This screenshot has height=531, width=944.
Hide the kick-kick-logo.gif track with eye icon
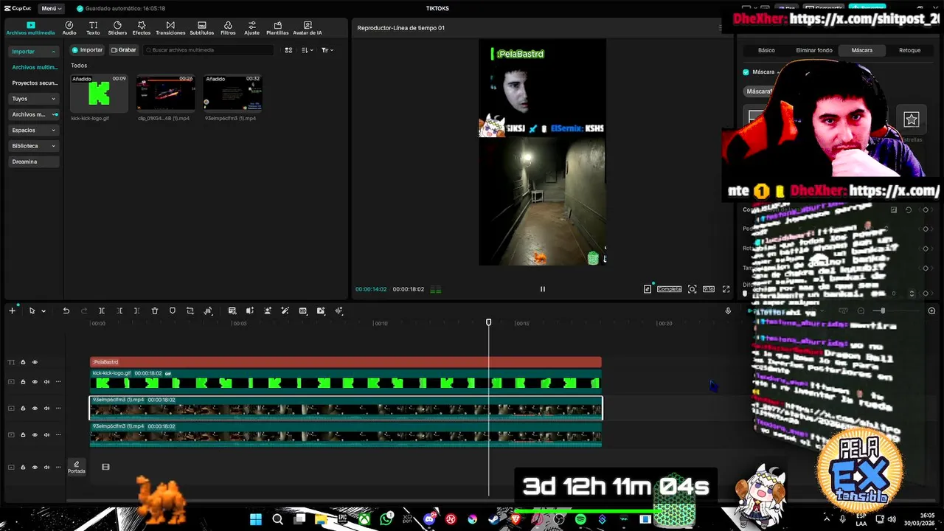35,381
